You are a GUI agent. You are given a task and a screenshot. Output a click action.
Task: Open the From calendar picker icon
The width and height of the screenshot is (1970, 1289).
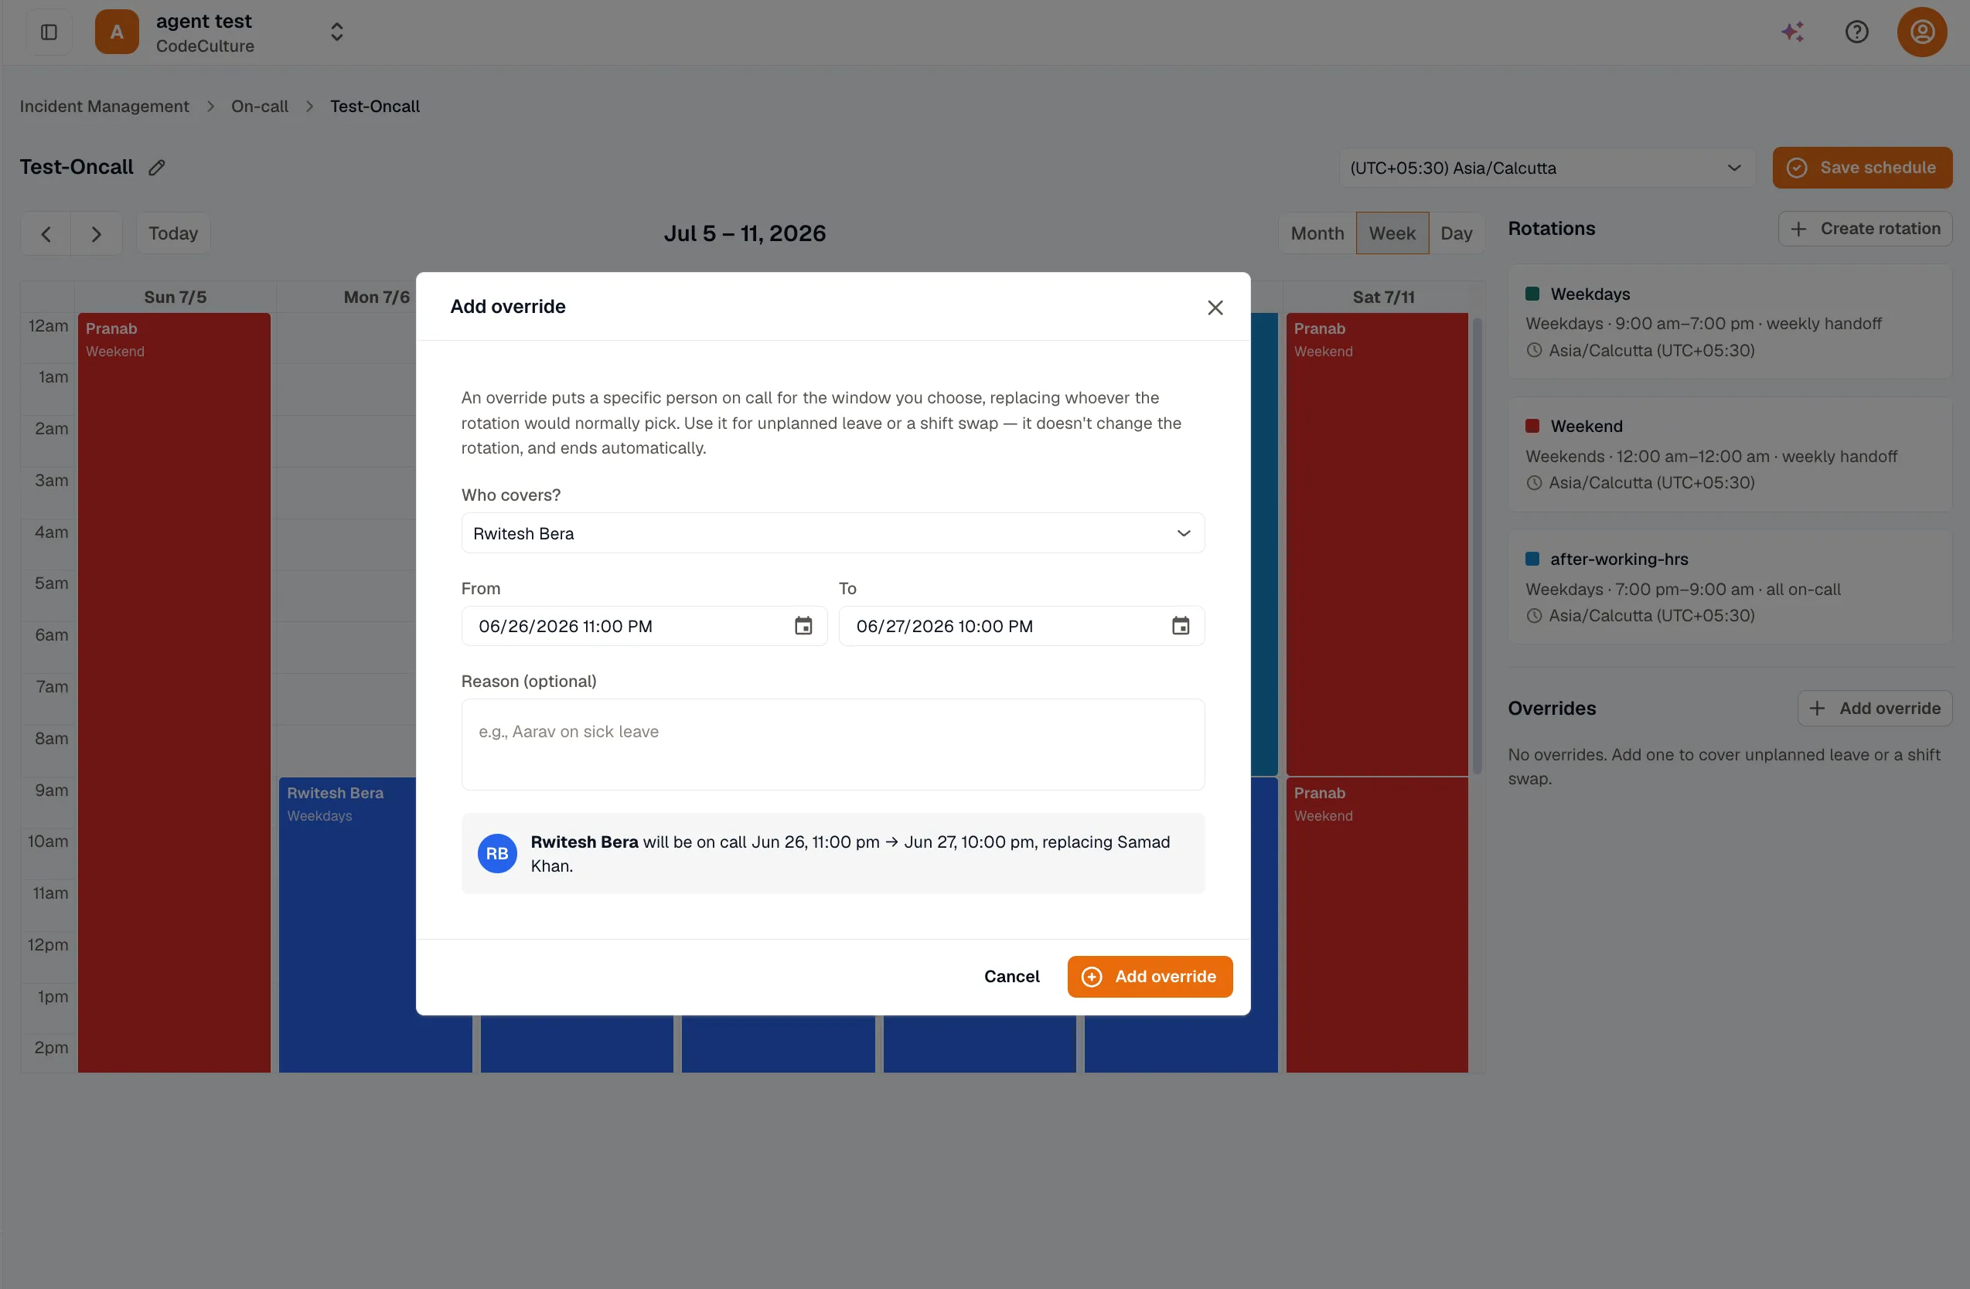click(x=803, y=626)
